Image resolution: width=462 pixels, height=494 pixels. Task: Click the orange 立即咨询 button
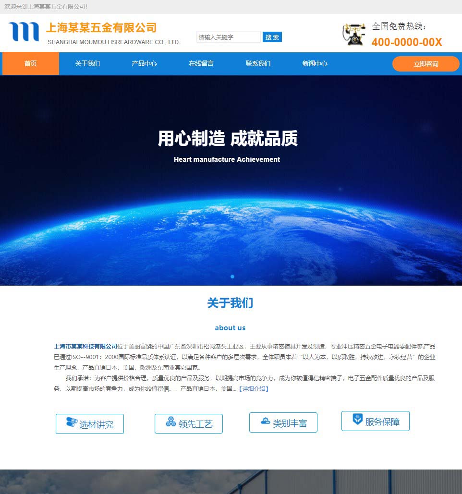pyautogui.click(x=426, y=64)
